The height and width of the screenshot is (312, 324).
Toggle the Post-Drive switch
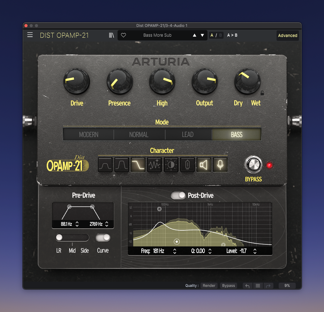178,195
